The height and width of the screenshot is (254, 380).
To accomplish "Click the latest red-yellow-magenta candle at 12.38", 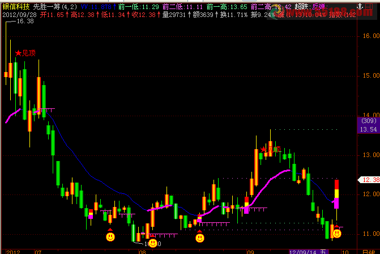I will (336, 194).
